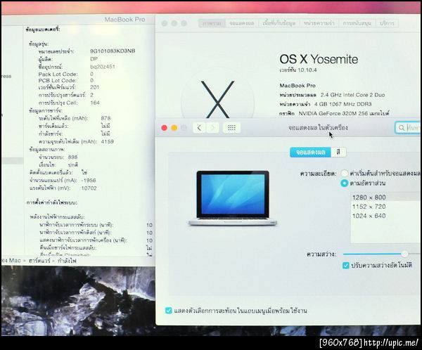Open the บริการ service tab
422x350 pixels.
click(x=387, y=23)
